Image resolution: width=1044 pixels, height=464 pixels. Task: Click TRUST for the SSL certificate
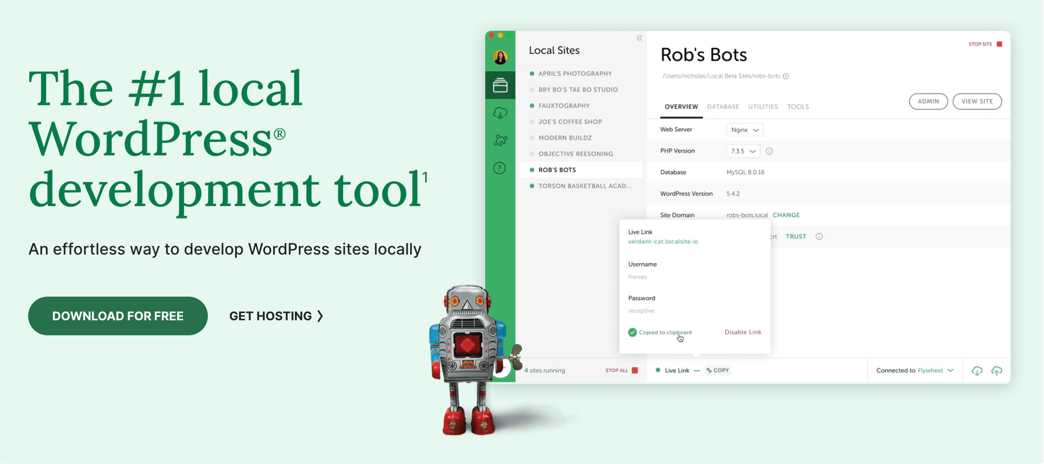tap(796, 237)
